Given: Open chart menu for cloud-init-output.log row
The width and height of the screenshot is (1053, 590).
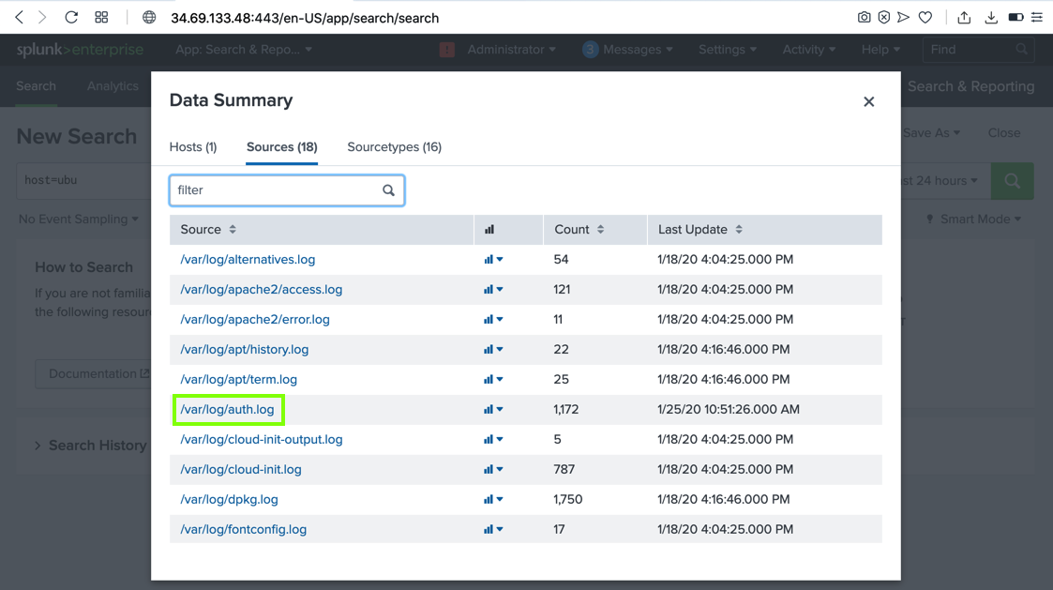Looking at the screenshot, I should [x=493, y=440].
